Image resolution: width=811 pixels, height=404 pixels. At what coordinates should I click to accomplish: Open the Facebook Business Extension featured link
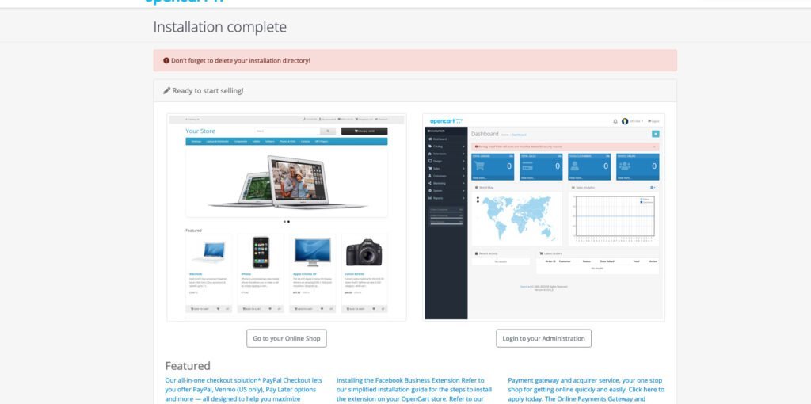(x=414, y=390)
